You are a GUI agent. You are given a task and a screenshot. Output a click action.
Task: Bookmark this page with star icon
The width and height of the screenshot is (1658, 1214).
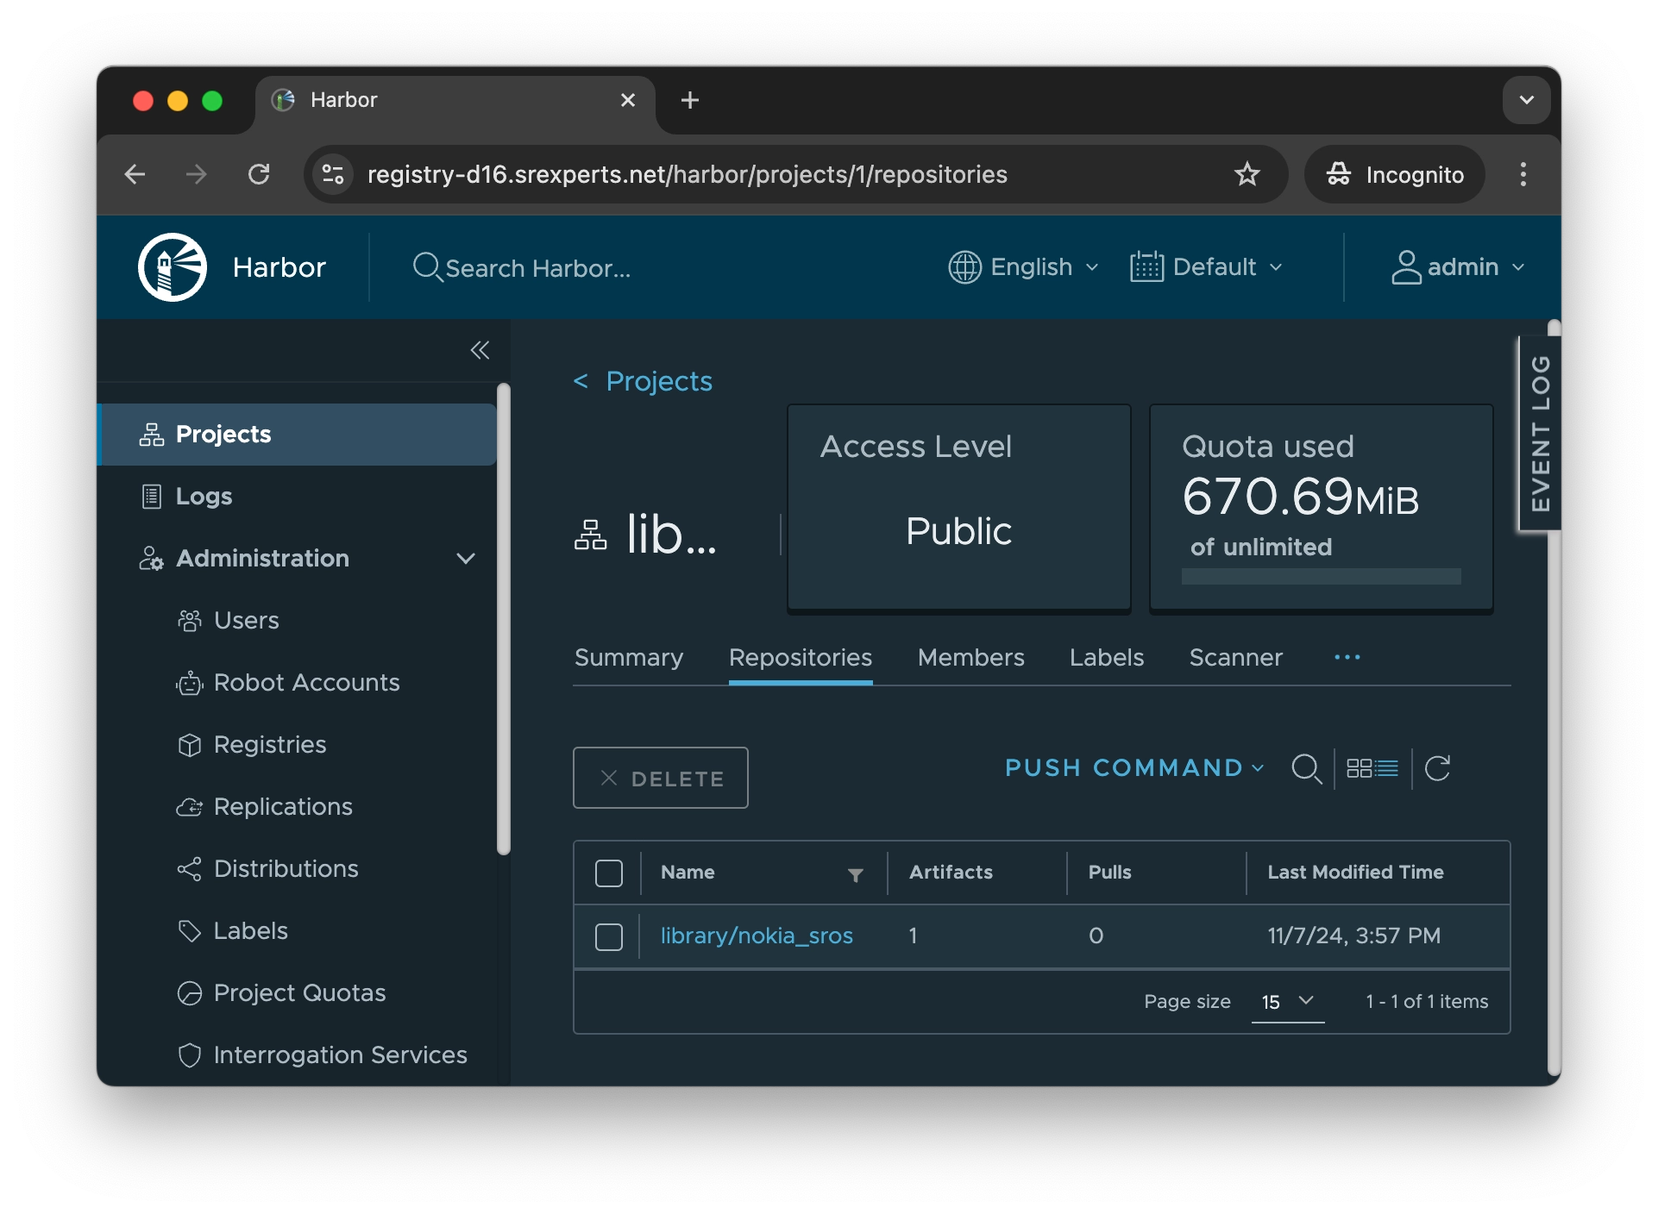tap(1247, 174)
